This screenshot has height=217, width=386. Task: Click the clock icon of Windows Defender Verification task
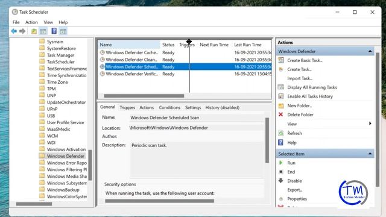103,74
